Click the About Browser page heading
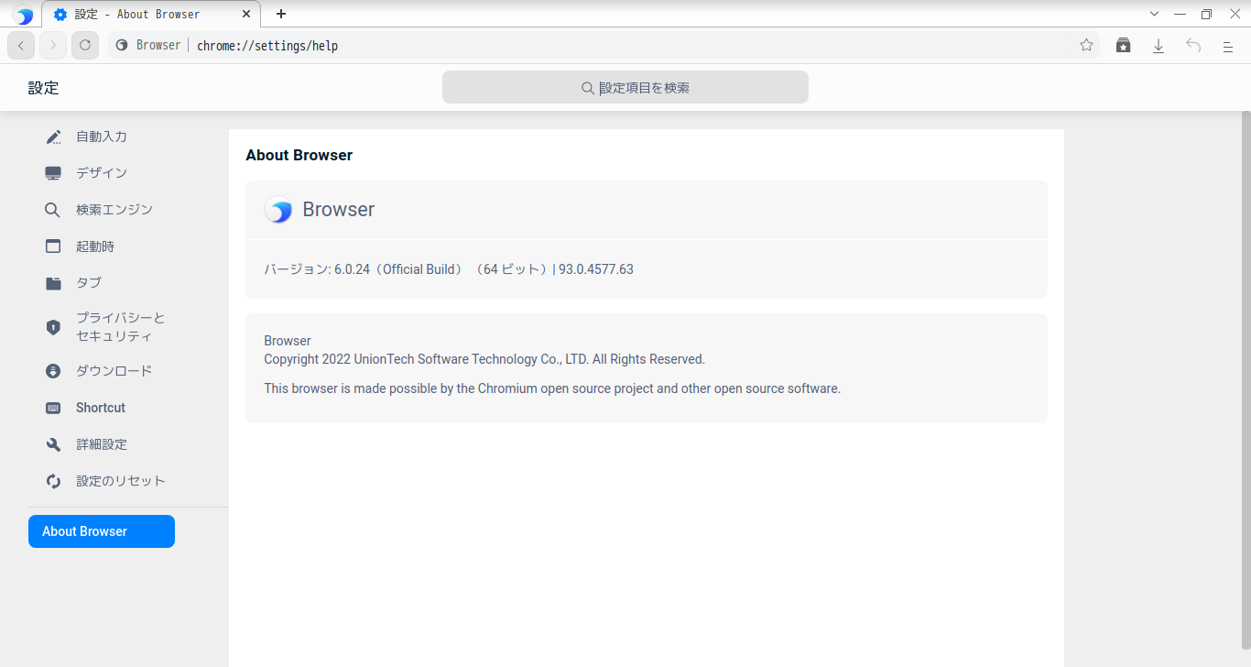Viewport: 1251px width, 667px height. tap(299, 155)
